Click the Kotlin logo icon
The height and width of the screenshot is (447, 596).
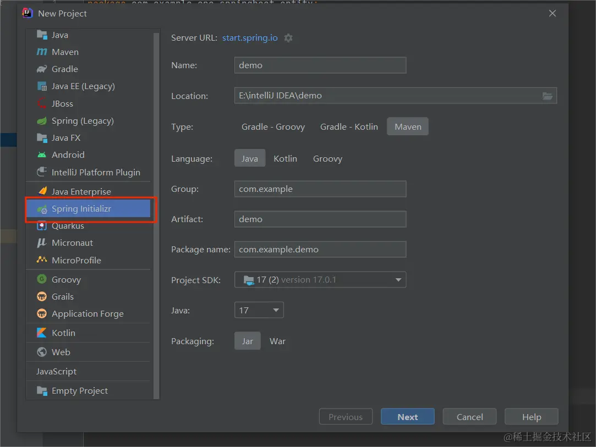pyautogui.click(x=42, y=333)
